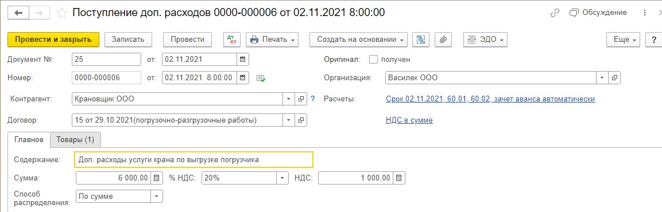The image size is (662, 212).
Task: Click Договор field 15 от 29.10.2021
Action: [177, 120]
